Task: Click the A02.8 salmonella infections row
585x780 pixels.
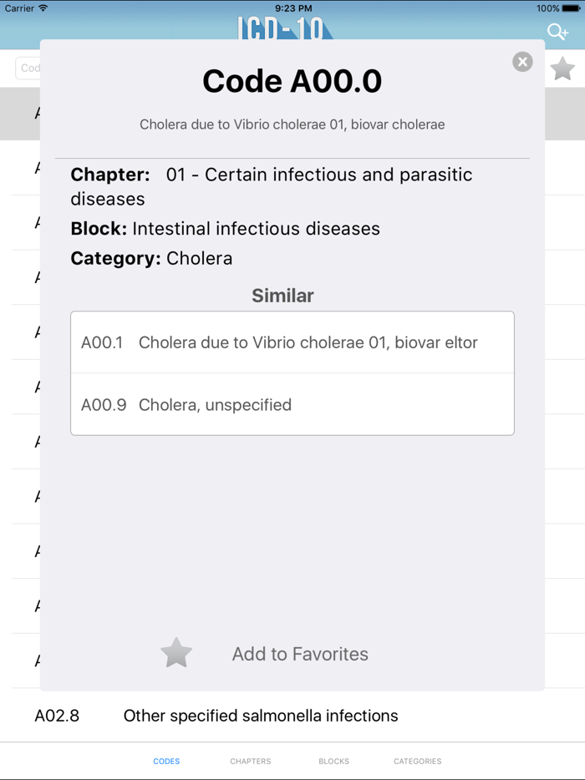Action: pos(259,716)
